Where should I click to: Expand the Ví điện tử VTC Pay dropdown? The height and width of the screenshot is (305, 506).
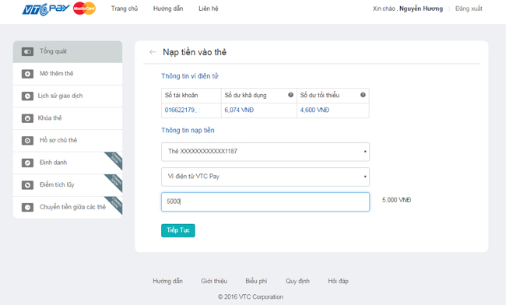(265, 177)
